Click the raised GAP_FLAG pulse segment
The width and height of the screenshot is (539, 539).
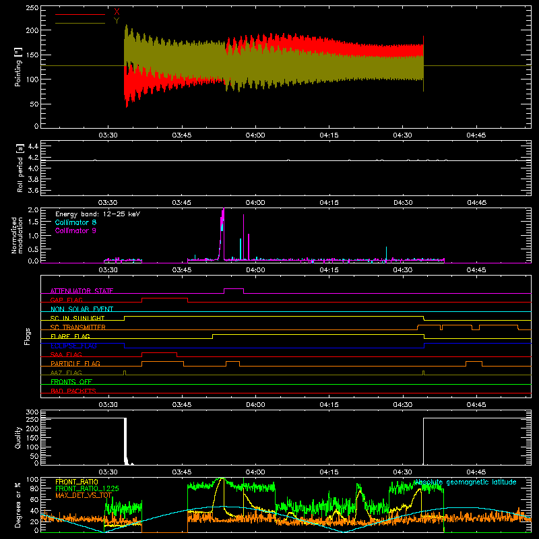[164, 298]
